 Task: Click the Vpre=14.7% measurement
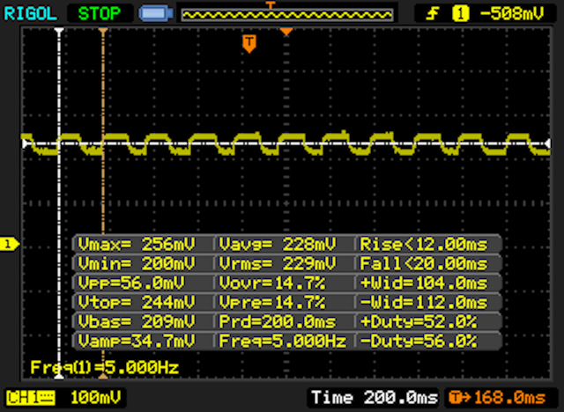(x=272, y=303)
